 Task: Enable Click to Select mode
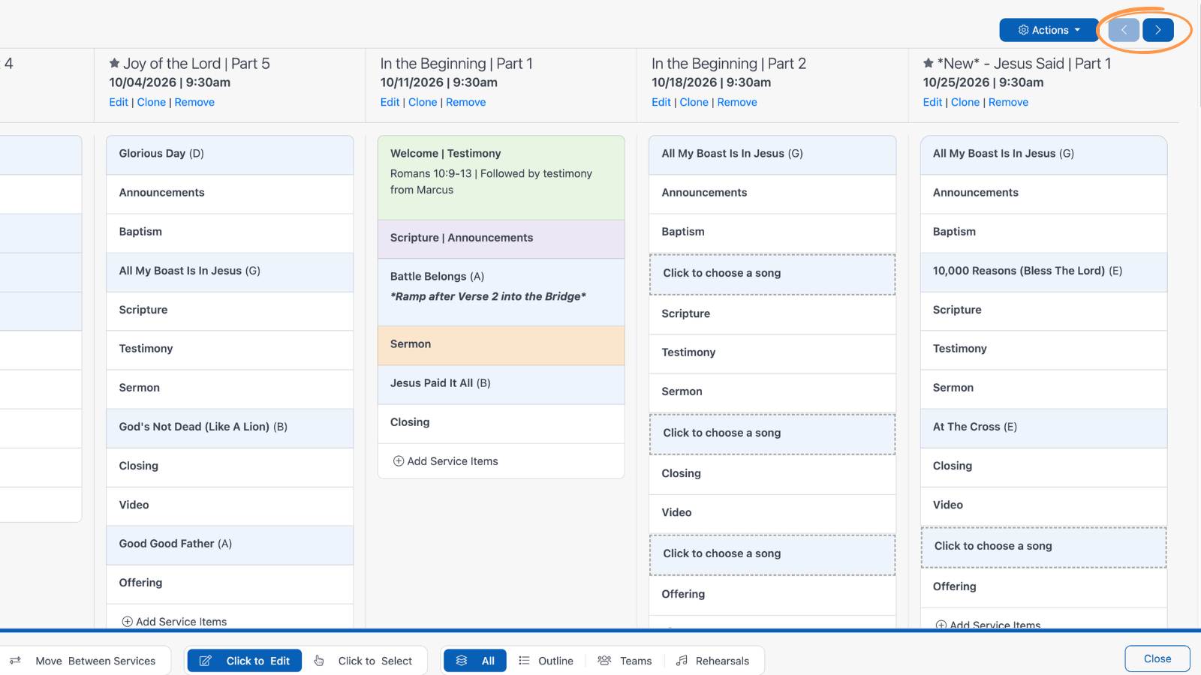pos(363,661)
